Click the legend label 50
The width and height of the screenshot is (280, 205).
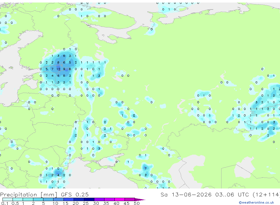point(137,203)
